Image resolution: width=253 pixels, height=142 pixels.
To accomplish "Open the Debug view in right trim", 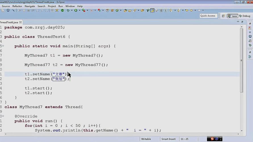I will click(250, 45).
